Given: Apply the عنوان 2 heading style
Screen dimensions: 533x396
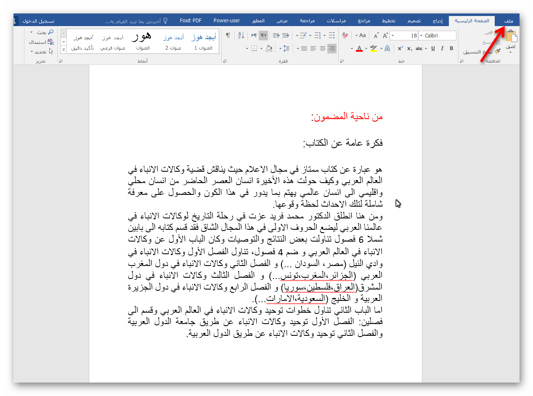Looking at the screenshot, I should tap(173, 42).
